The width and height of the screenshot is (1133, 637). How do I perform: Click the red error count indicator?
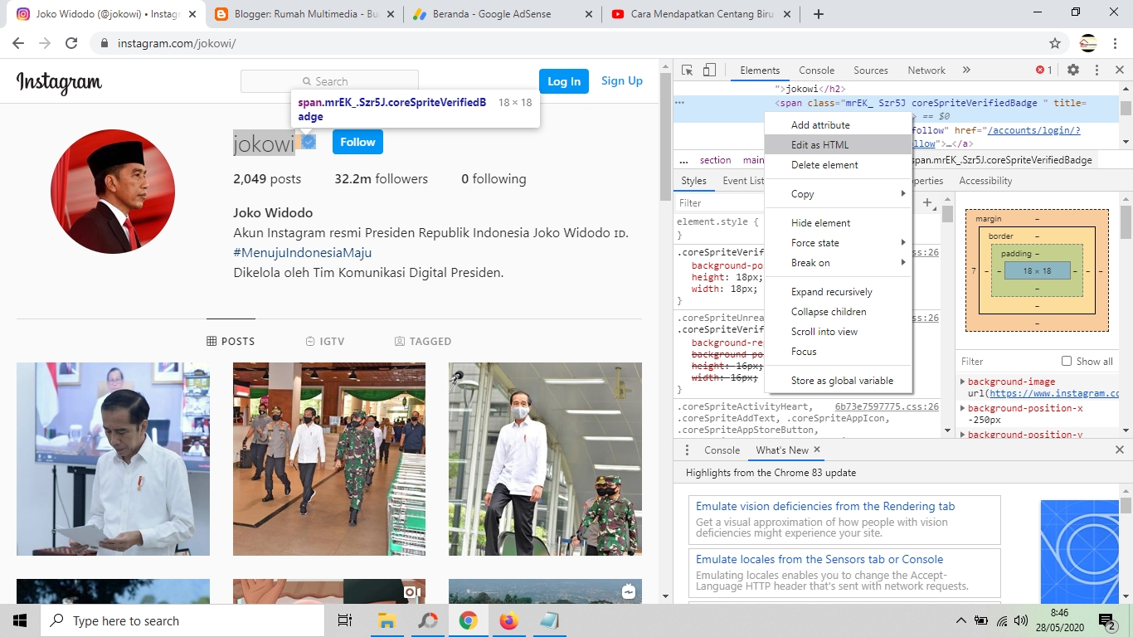tap(1044, 71)
